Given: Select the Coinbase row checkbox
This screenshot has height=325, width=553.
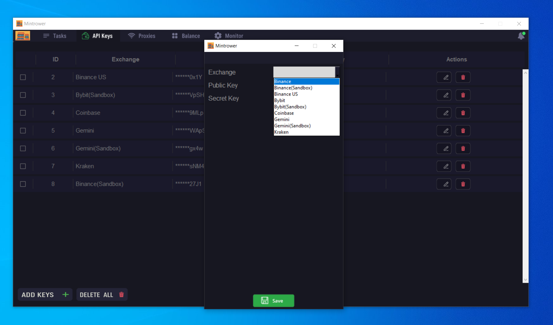Looking at the screenshot, I should 23,113.
